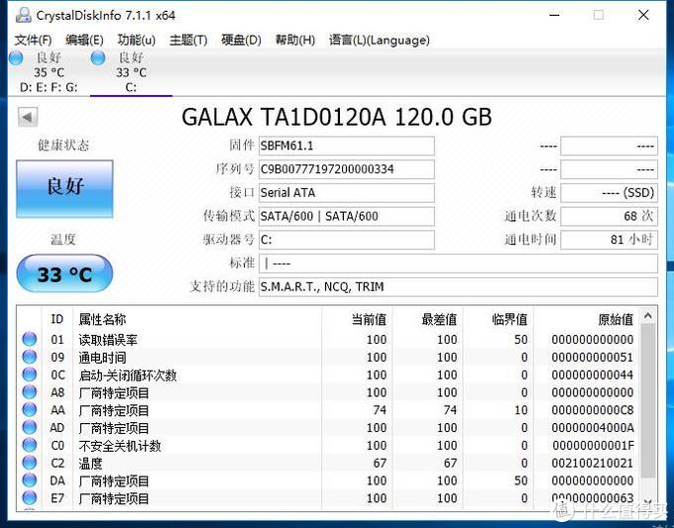Select the 35 °C disk D: E: F: G:

49,71
